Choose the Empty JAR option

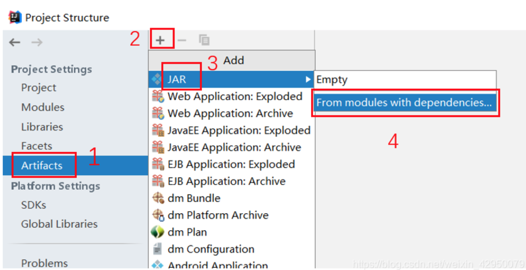point(332,80)
